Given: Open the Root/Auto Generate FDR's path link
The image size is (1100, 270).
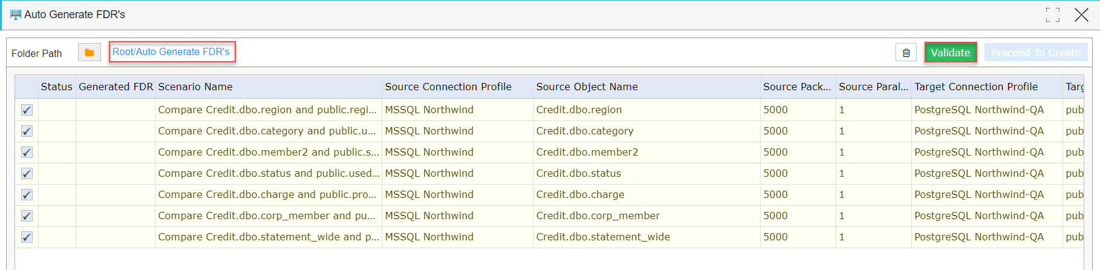Looking at the screenshot, I should 171,52.
